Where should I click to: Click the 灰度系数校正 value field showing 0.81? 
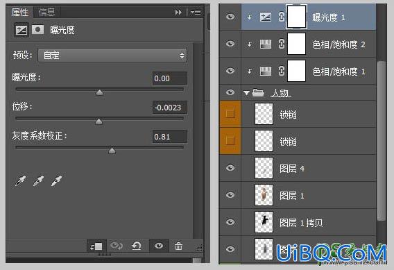pyautogui.click(x=170, y=137)
